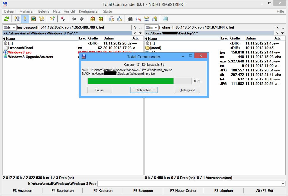Expand the command line history dropdown

pyautogui.click(x=283, y=184)
